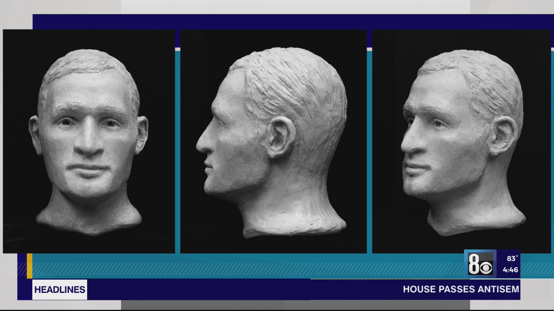
Task: Click the 83° temperature reading
Action: pos(512,259)
